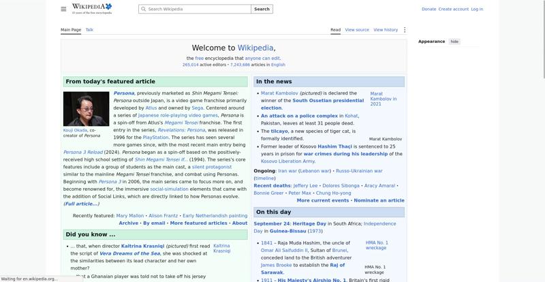This screenshot has width=545, height=282.
Task: Open the Alison Frantz link
Action: click(163, 215)
